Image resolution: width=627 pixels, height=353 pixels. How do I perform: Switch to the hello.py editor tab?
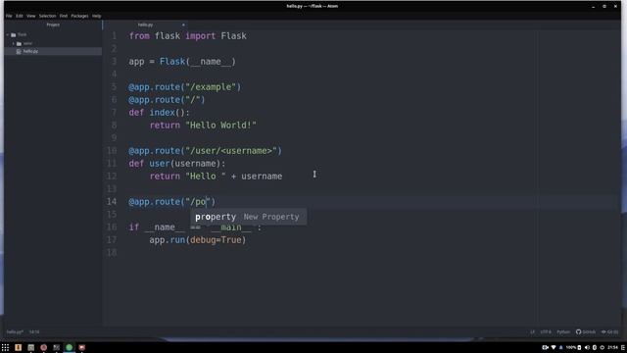[146, 25]
